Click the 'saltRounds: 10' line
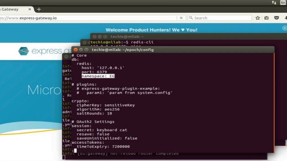The height and width of the screenshot is (161, 287). pyautogui.click(x=94, y=113)
